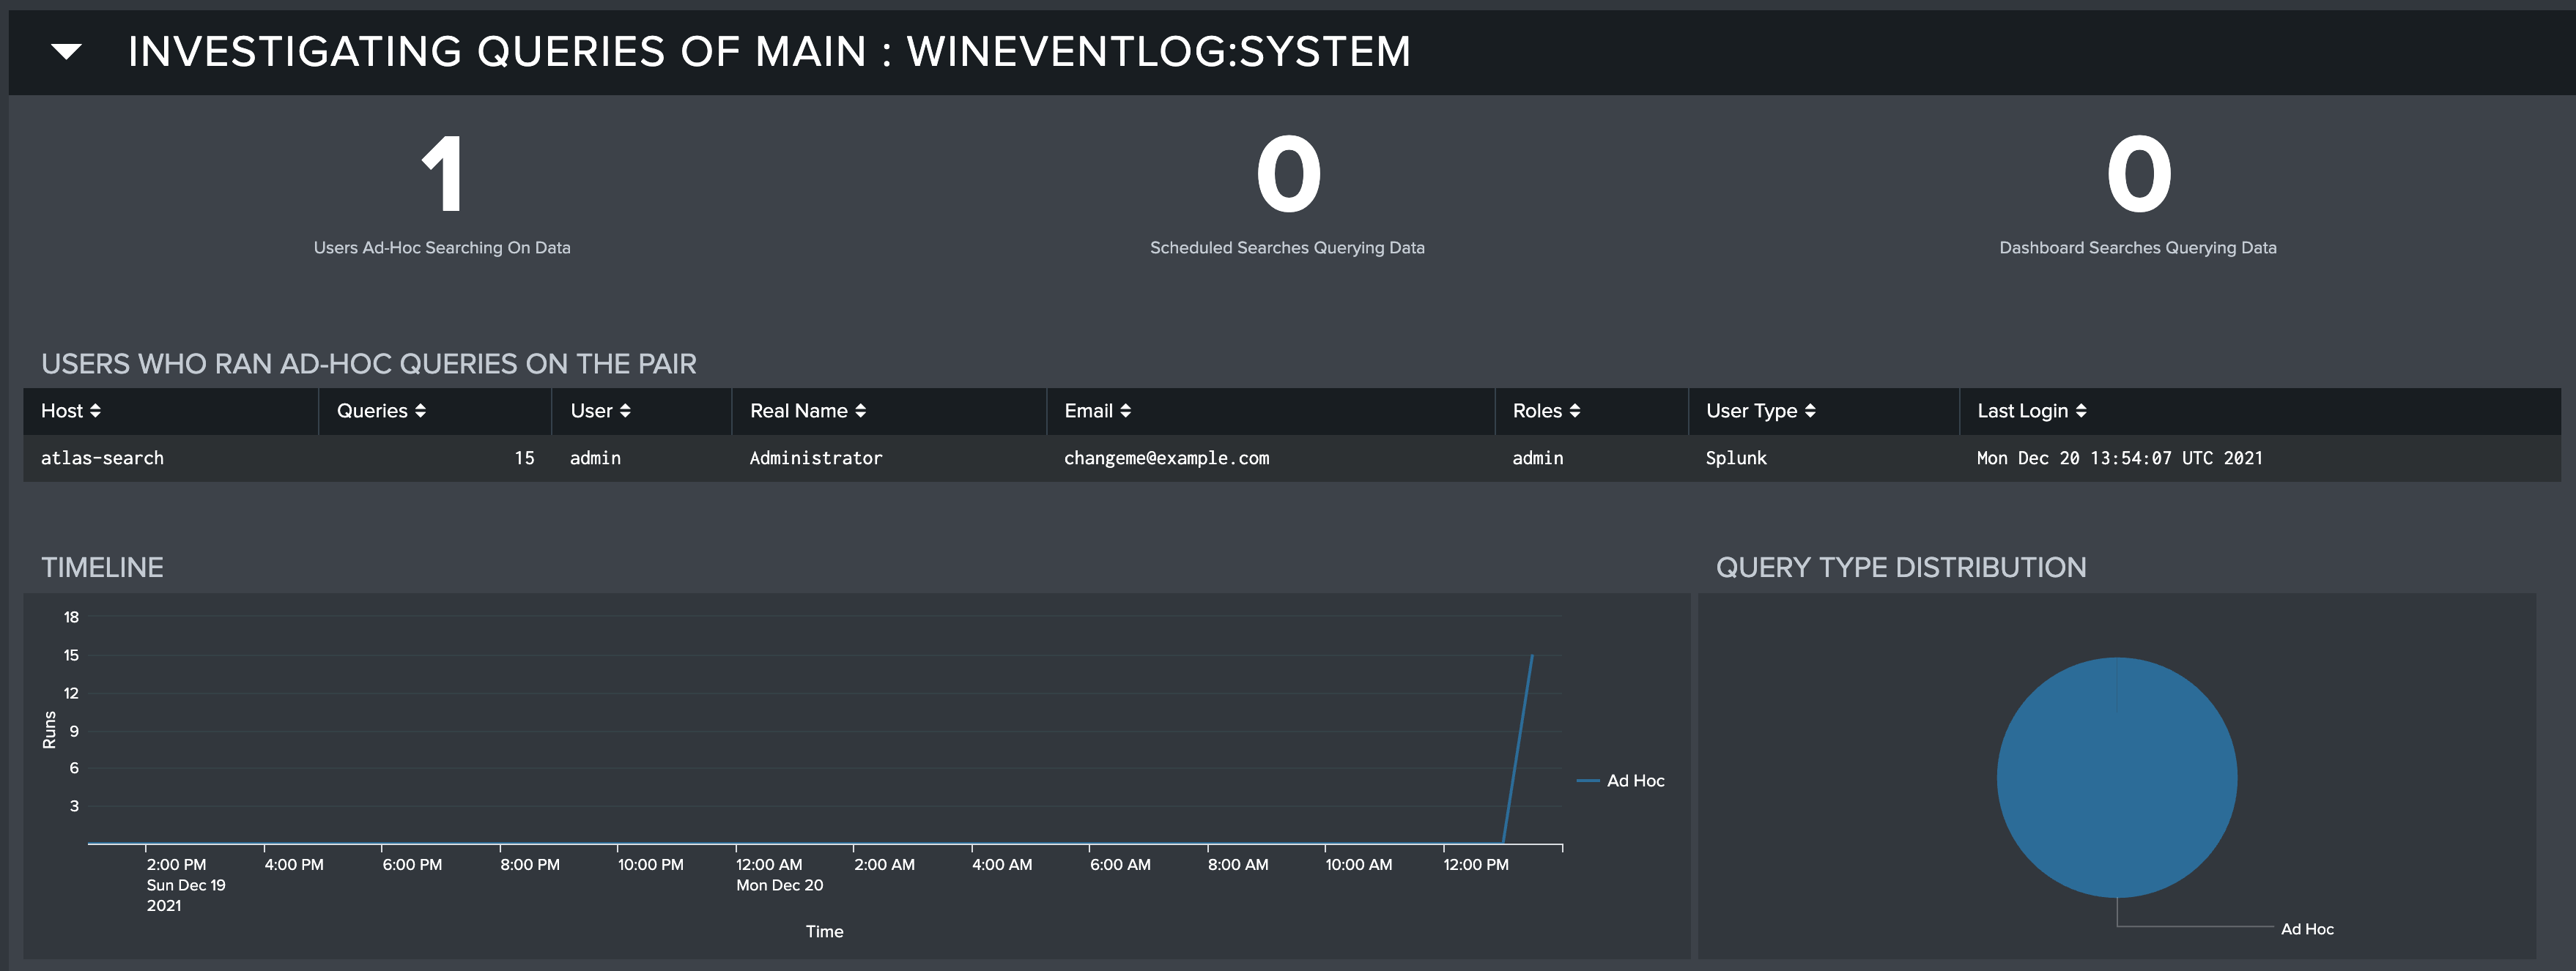This screenshot has height=971, width=2576.
Task: Click Scheduled Searches Querying Data value
Action: pyautogui.click(x=1287, y=176)
